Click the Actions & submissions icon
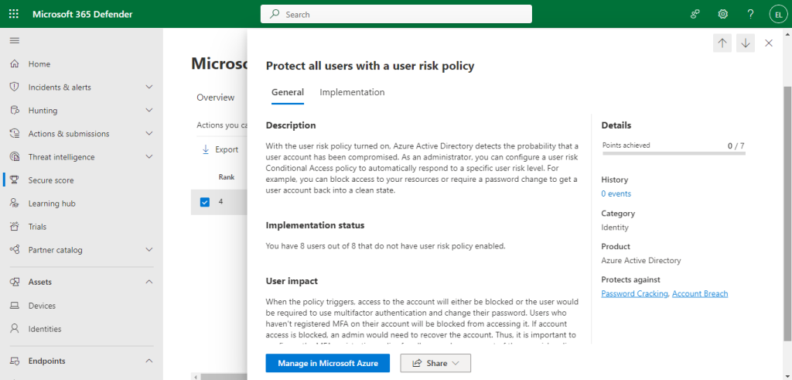Screen dimensions: 792x380 15,133
